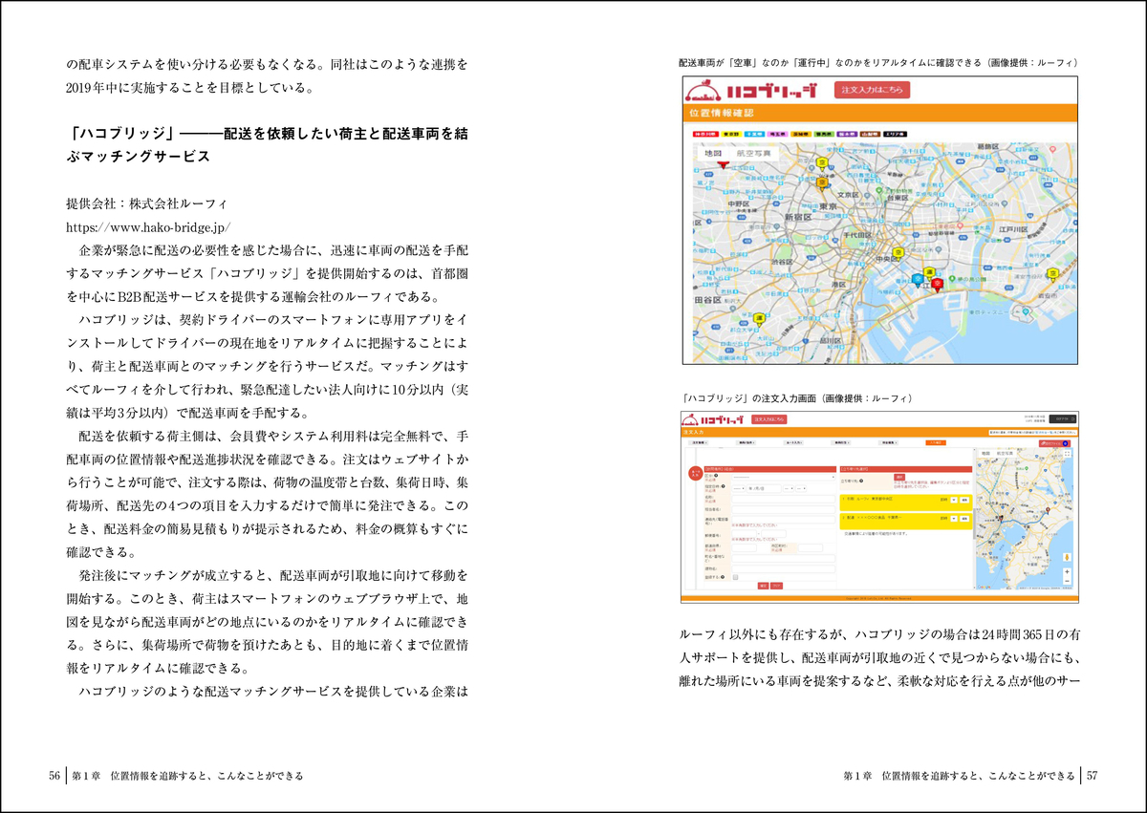1147x813 pixels.
Task: Switch to 地図 tab on the order screen map
Action: (985, 454)
